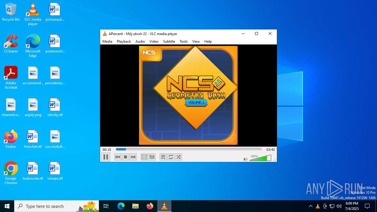Toggle total/remaining time 03:42
377x212 pixels.
click(x=270, y=150)
